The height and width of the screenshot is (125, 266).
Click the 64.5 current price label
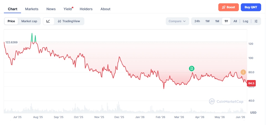pyautogui.click(x=251, y=83)
